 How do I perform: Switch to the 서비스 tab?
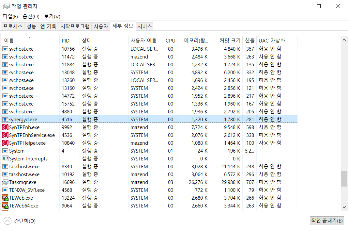point(144,26)
